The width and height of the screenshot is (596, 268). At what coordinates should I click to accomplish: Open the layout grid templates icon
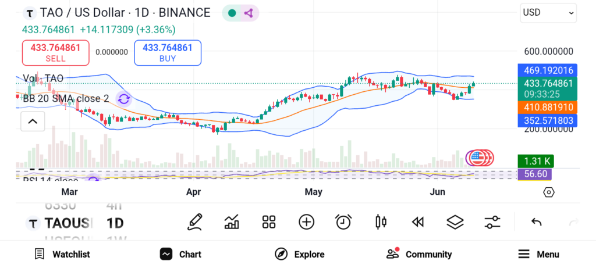pyautogui.click(x=268, y=221)
